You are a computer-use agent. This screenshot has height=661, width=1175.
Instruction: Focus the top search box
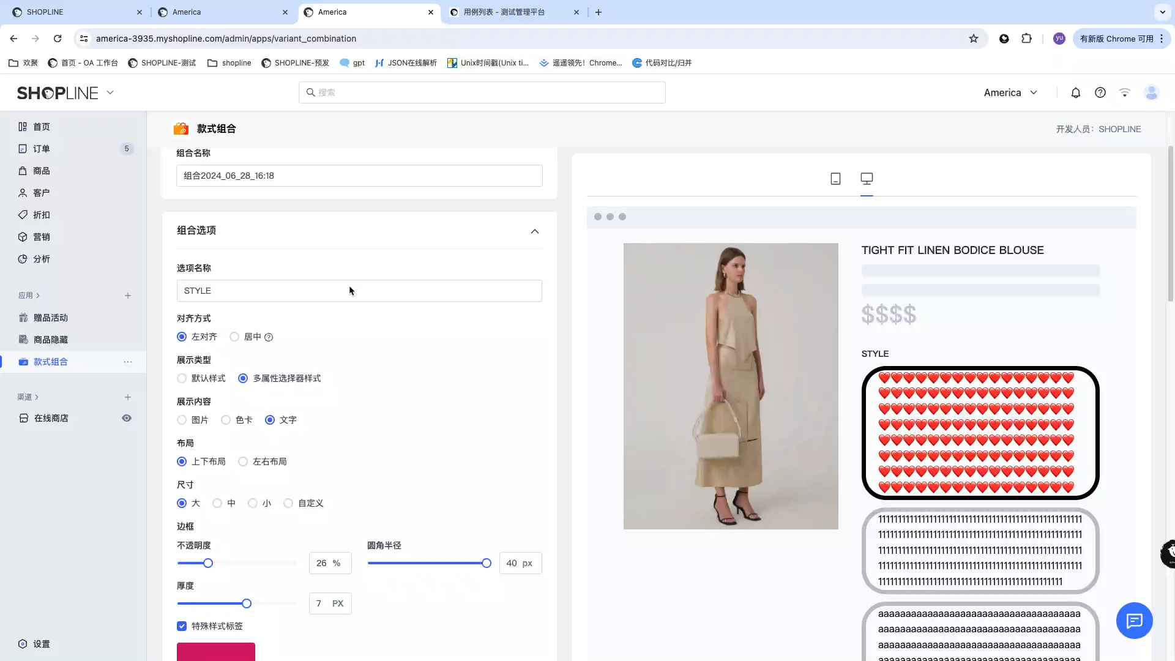[482, 92]
